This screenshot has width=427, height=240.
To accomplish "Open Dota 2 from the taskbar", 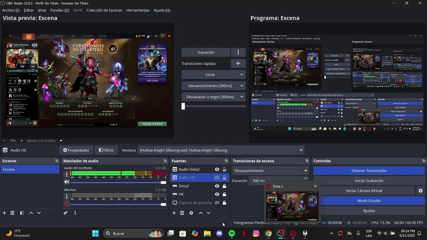I will [293, 233].
